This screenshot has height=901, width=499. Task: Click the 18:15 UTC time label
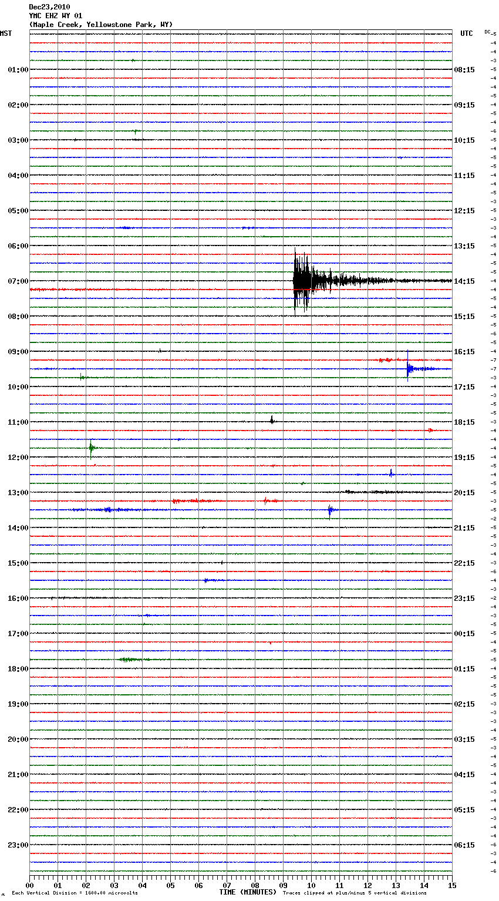point(464,422)
